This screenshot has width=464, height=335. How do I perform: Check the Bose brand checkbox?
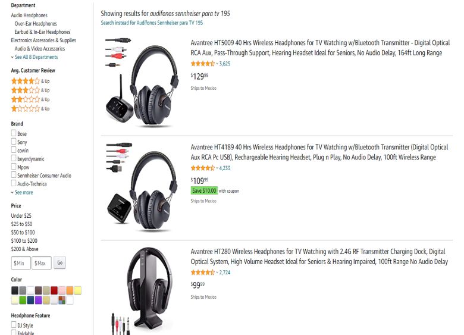coord(14,134)
